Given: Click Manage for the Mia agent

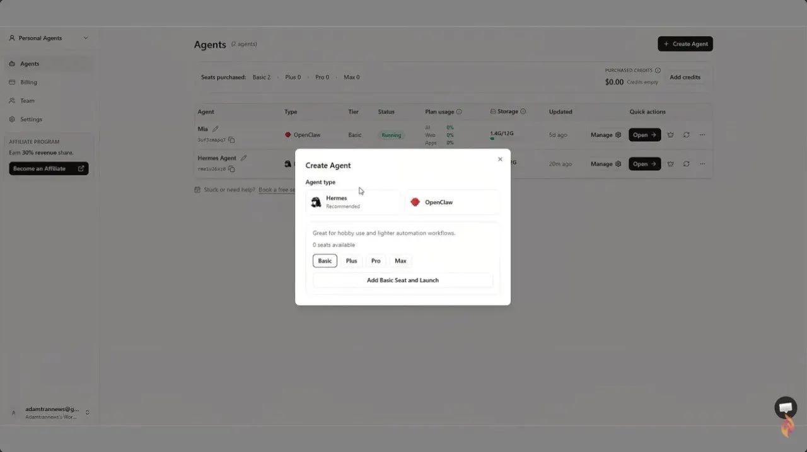Looking at the screenshot, I should coord(606,135).
